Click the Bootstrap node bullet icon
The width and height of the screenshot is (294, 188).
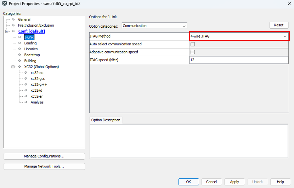pos(20,55)
